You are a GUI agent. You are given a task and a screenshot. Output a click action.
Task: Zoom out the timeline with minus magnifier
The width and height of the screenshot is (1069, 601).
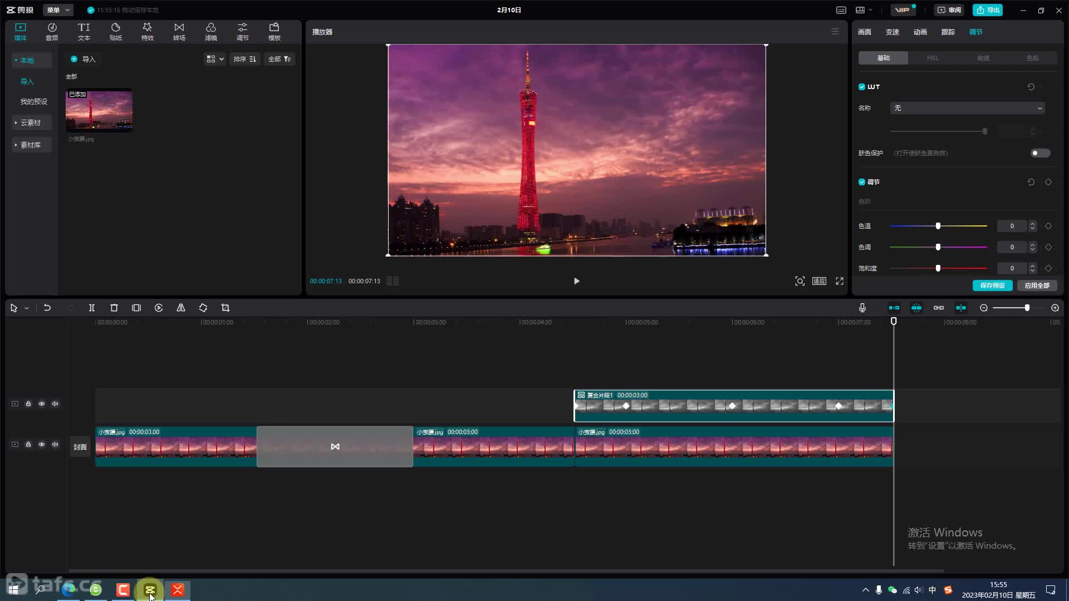984,308
